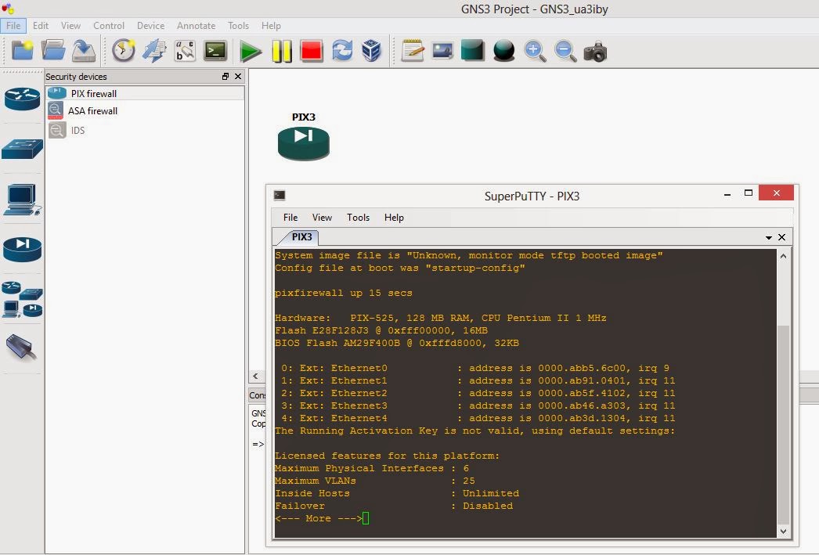
Task: Click the VirtualBox cube icon
Action: point(372,51)
